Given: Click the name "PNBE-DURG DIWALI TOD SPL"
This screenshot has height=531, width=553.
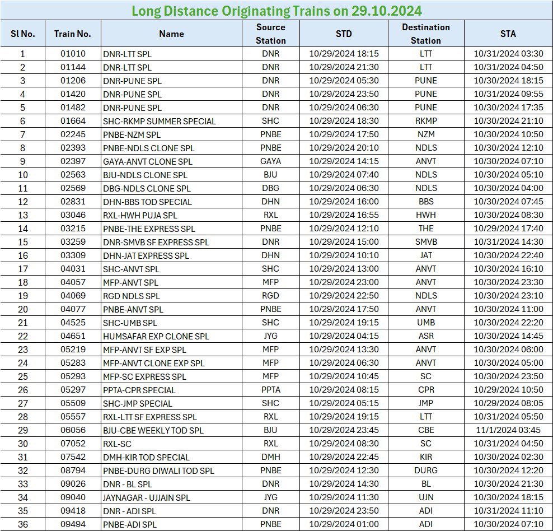Looking at the screenshot, I should 158,471.
